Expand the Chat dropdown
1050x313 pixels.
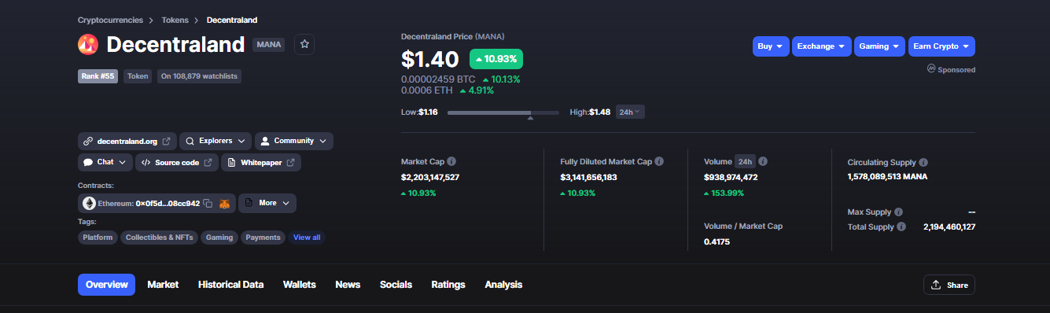point(105,162)
